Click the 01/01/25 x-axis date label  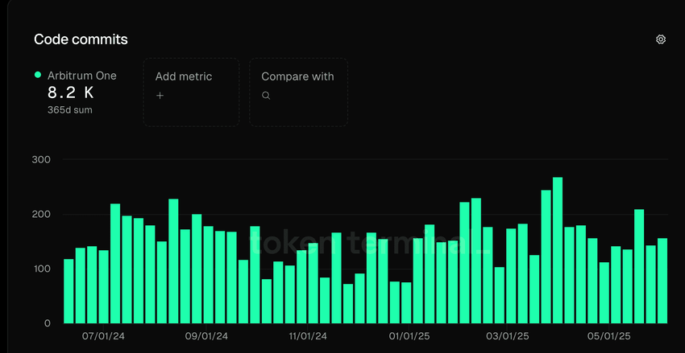click(x=409, y=336)
